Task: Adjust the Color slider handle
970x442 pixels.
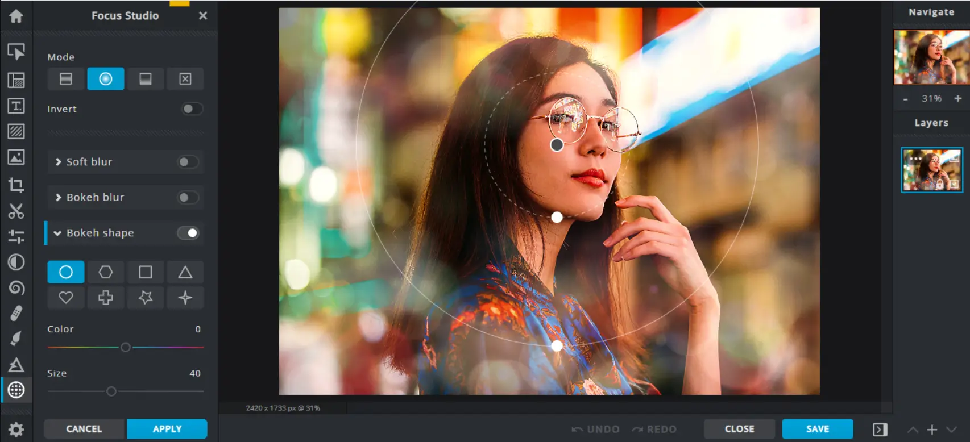Action: pyautogui.click(x=126, y=347)
